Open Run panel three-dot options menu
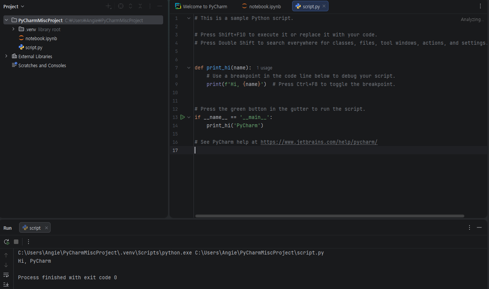The image size is (489, 289). pos(469,227)
